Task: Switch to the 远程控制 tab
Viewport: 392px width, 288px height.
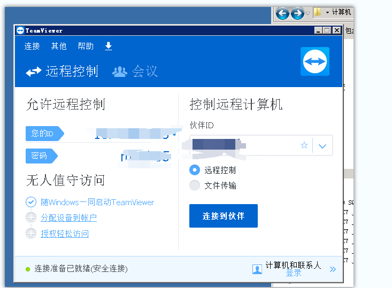Action: 62,71
